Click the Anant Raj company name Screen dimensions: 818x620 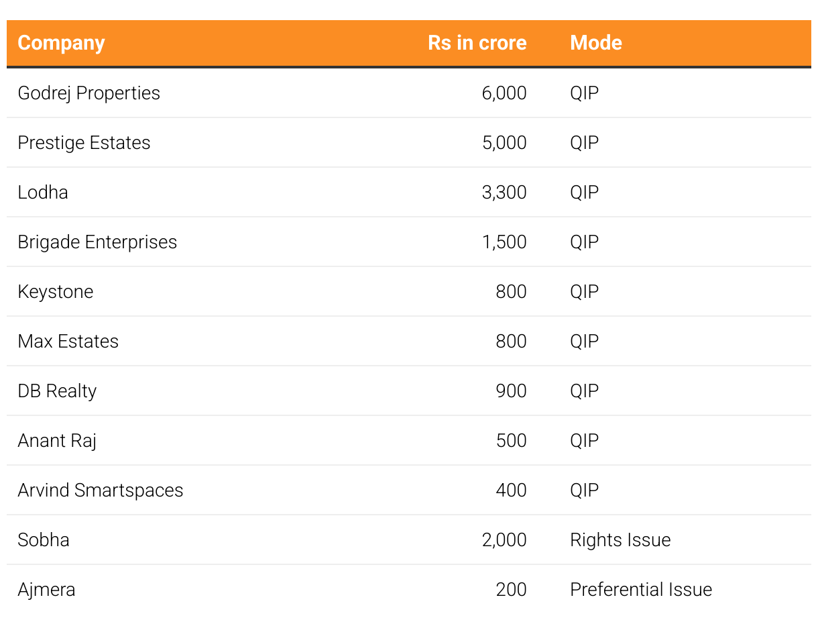click(57, 441)
